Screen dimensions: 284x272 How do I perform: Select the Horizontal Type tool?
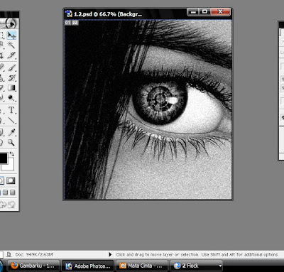[11, 110]
